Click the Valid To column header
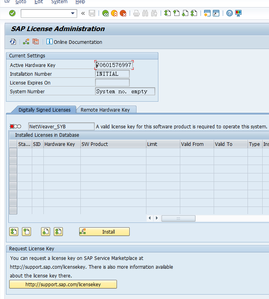Viewport: 269px width, 299px height. (x=231, y=144)
